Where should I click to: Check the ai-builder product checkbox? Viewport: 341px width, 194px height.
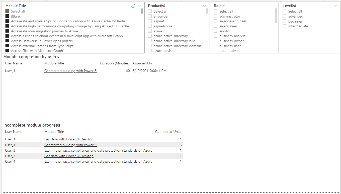pyautogui.click(x=150, y=16)
